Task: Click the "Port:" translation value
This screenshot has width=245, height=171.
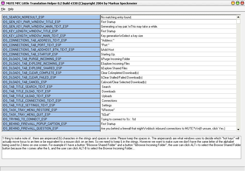Action: 168,45
